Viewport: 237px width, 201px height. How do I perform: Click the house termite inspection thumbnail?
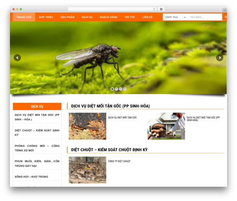pyautogui.click(x=166, y=126)
